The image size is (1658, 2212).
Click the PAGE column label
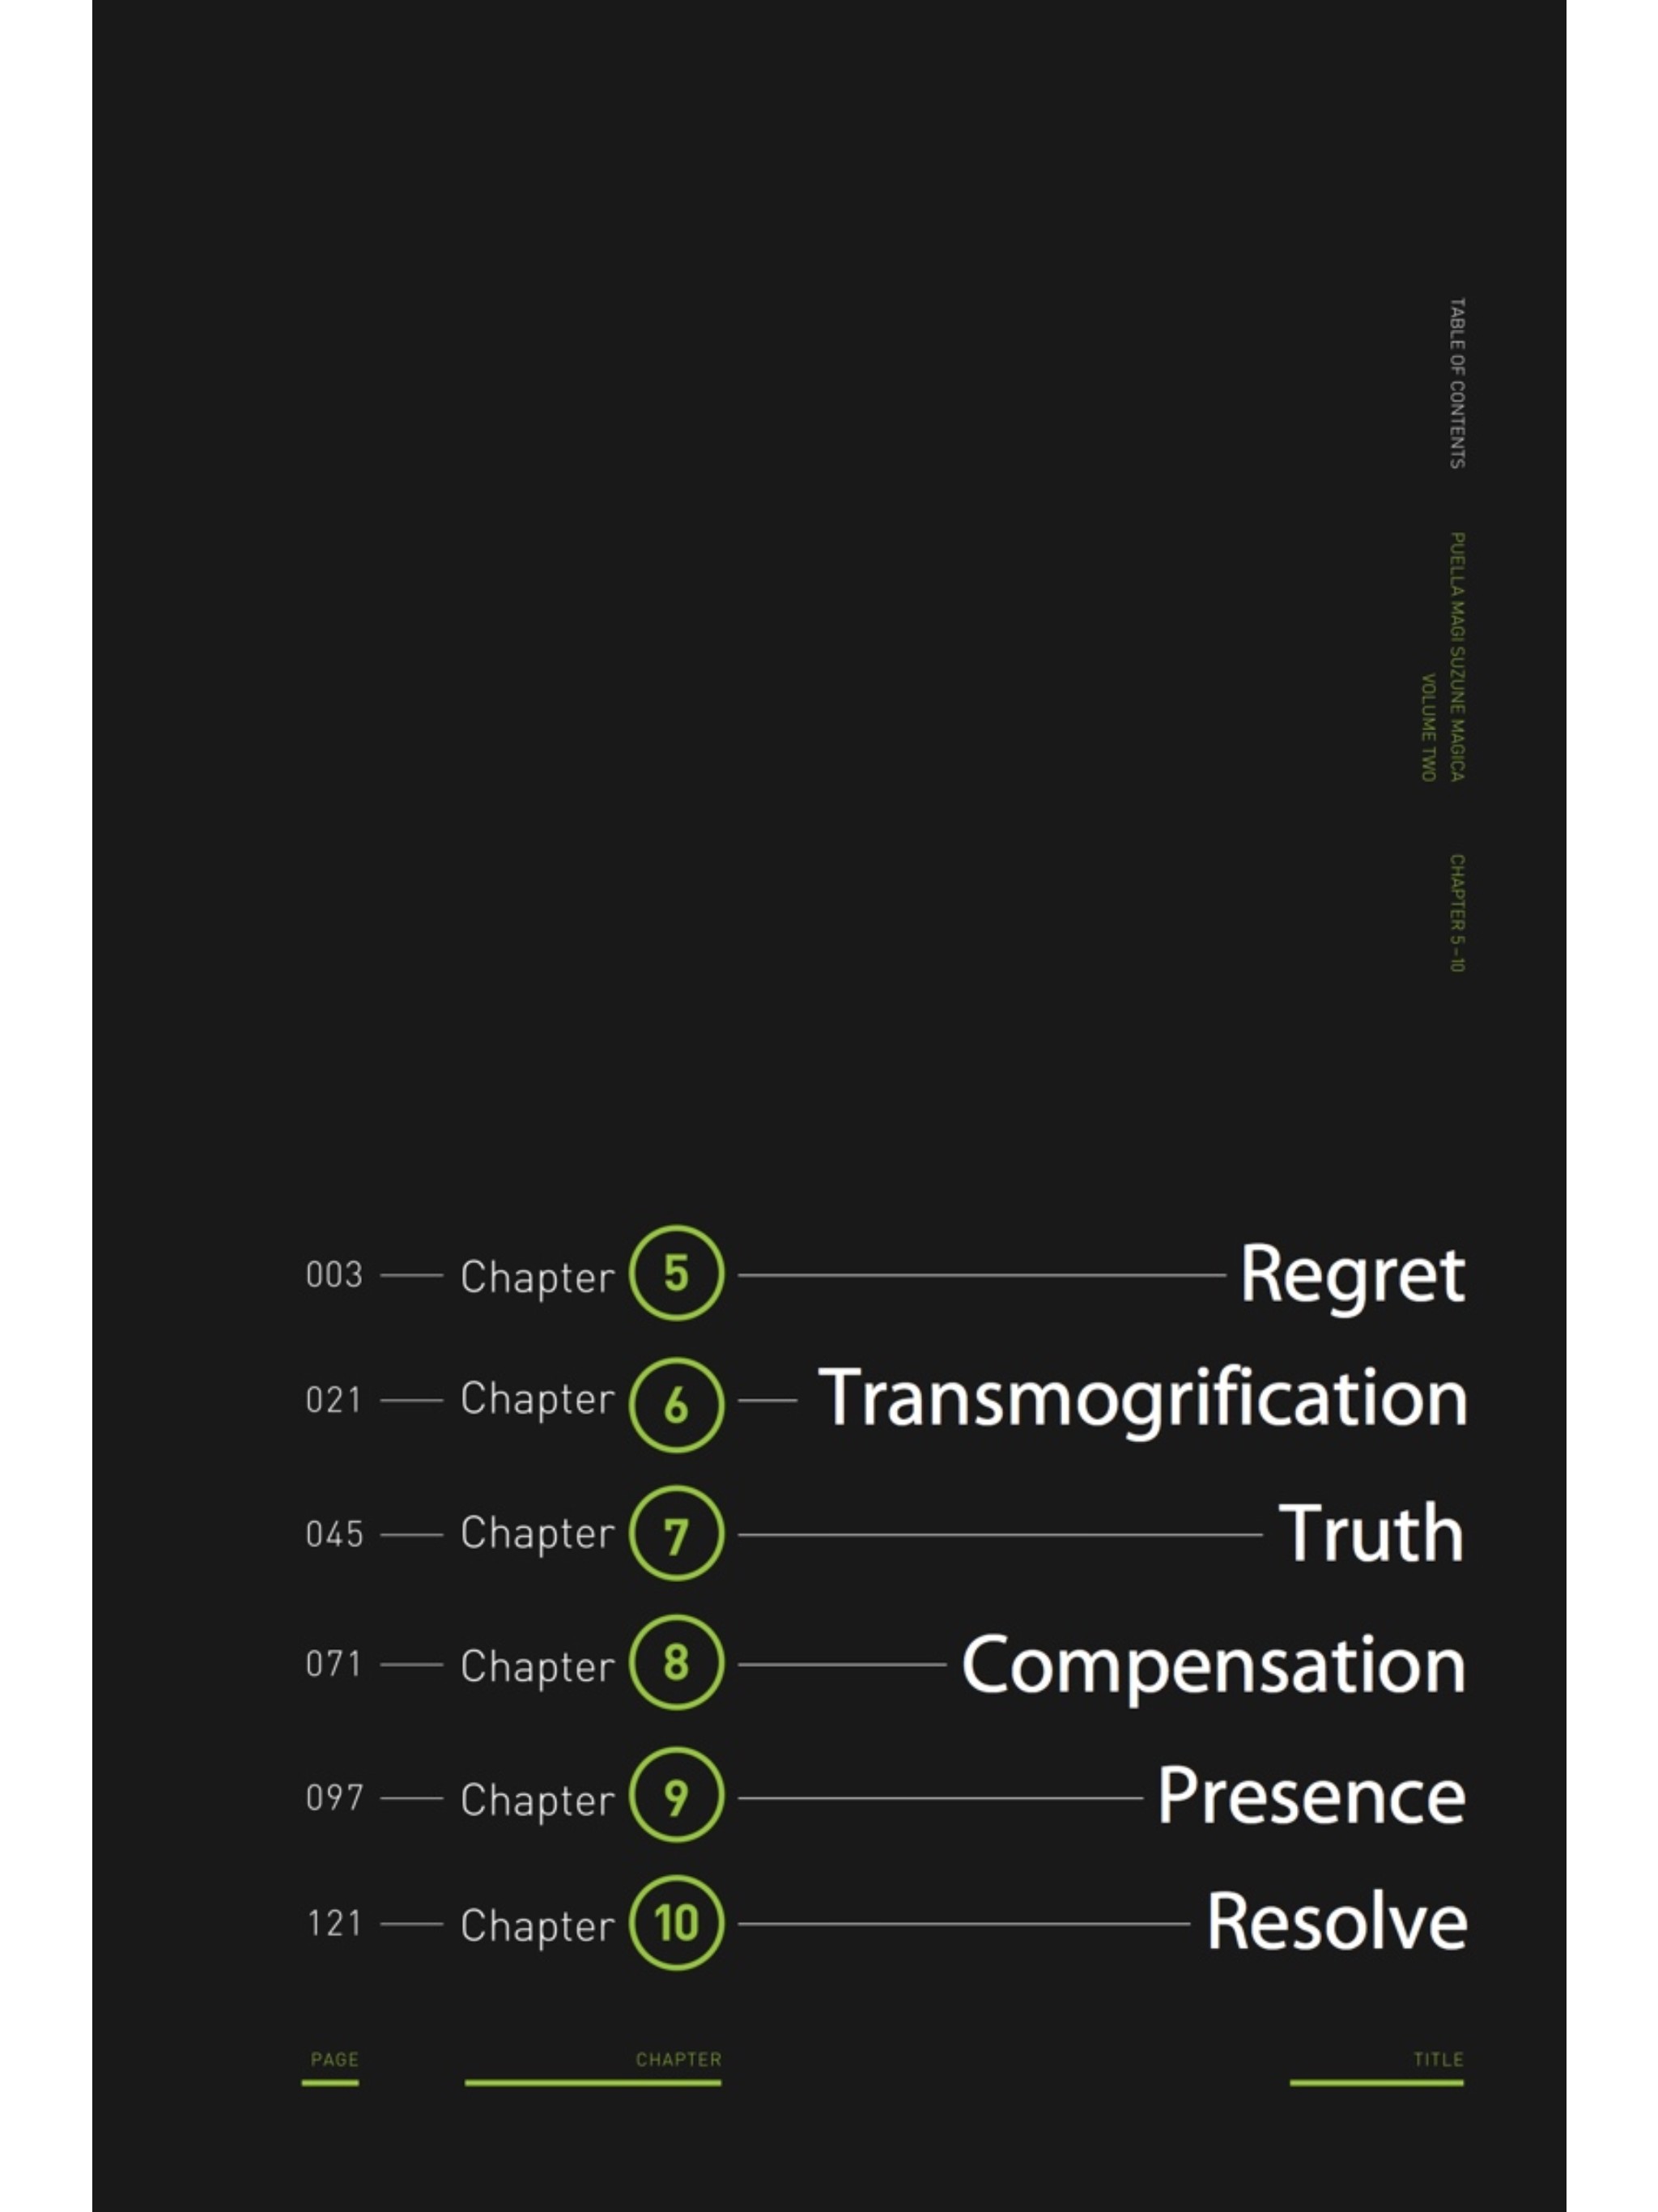point(334,2059)
